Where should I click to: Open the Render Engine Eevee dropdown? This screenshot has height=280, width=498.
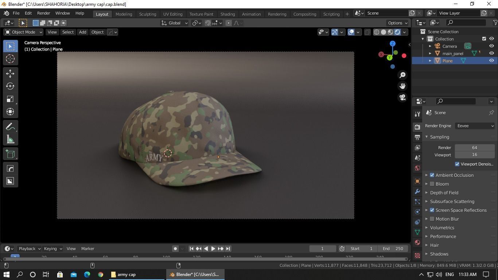(x=475, y=126)
